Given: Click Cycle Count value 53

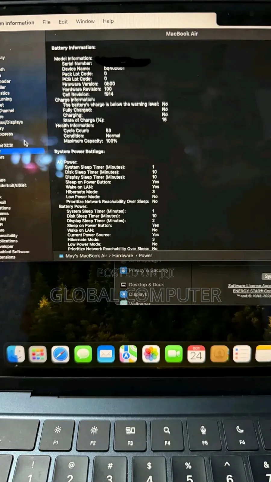Looking at the screenshot, I should click(108, 130).
